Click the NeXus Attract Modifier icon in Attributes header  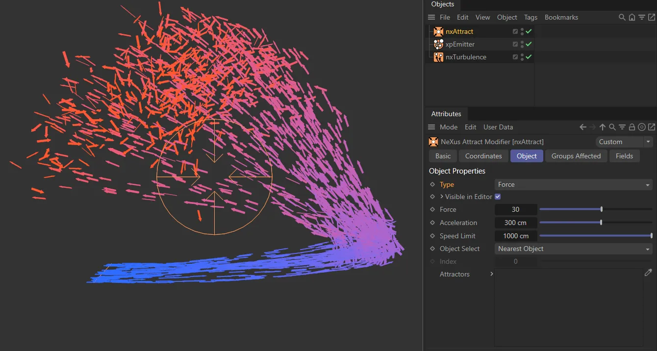tap(433, 142)
